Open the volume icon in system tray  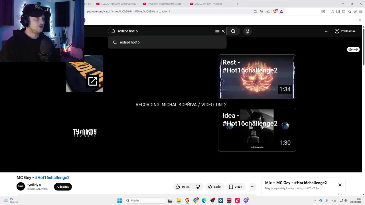[346, 200]
